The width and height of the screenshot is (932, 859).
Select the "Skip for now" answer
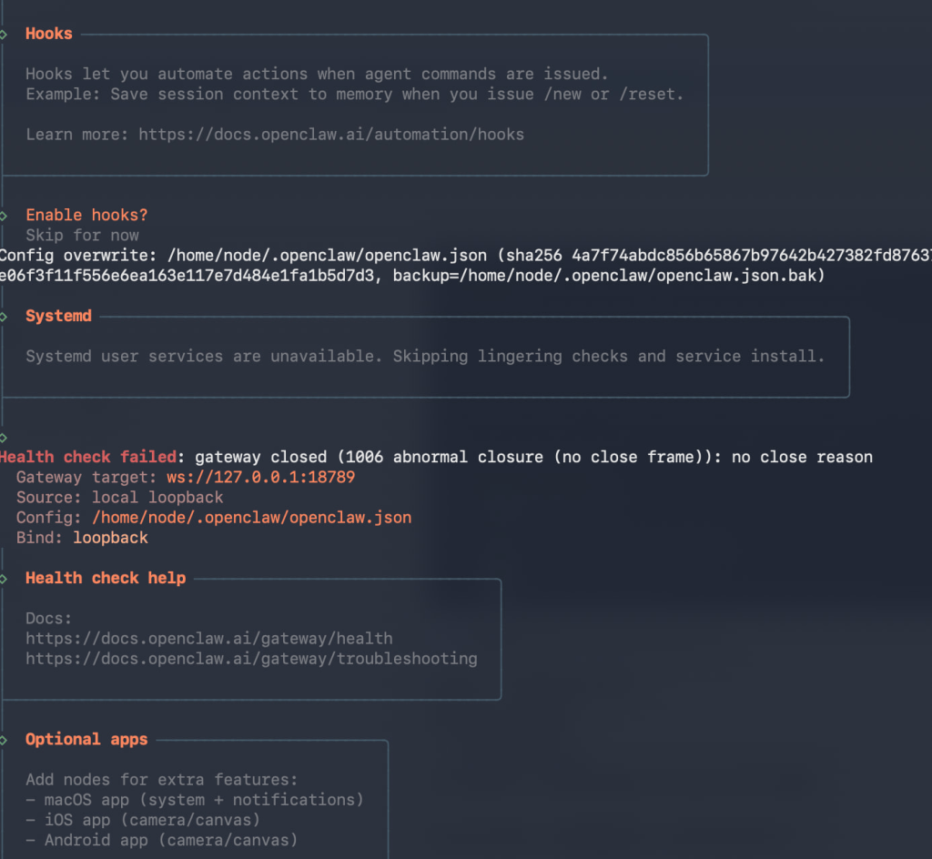(82, 236)
